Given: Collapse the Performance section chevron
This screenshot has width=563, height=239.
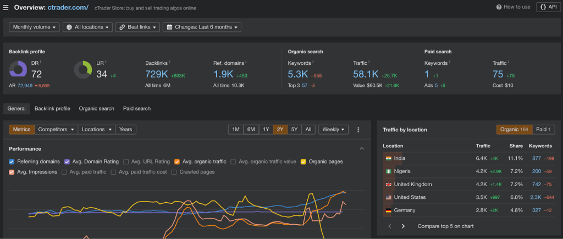Looking at the screenshot, I should [x=362, y=148].
